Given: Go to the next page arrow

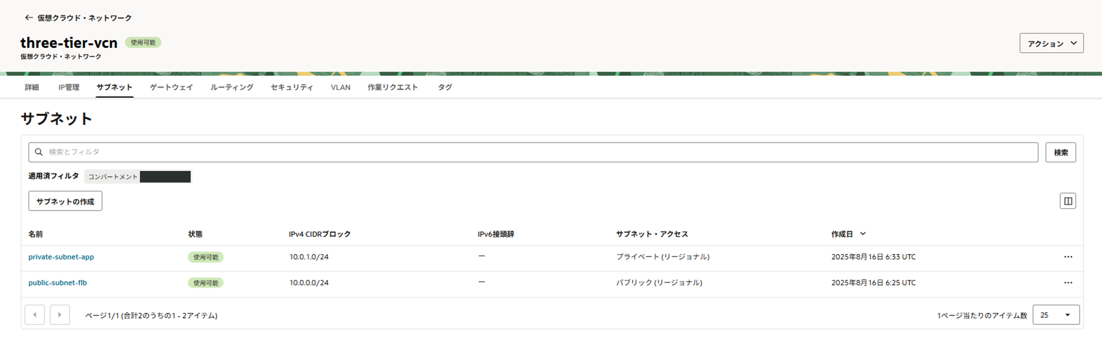Looking at the screenshot, I should (60, 315).
